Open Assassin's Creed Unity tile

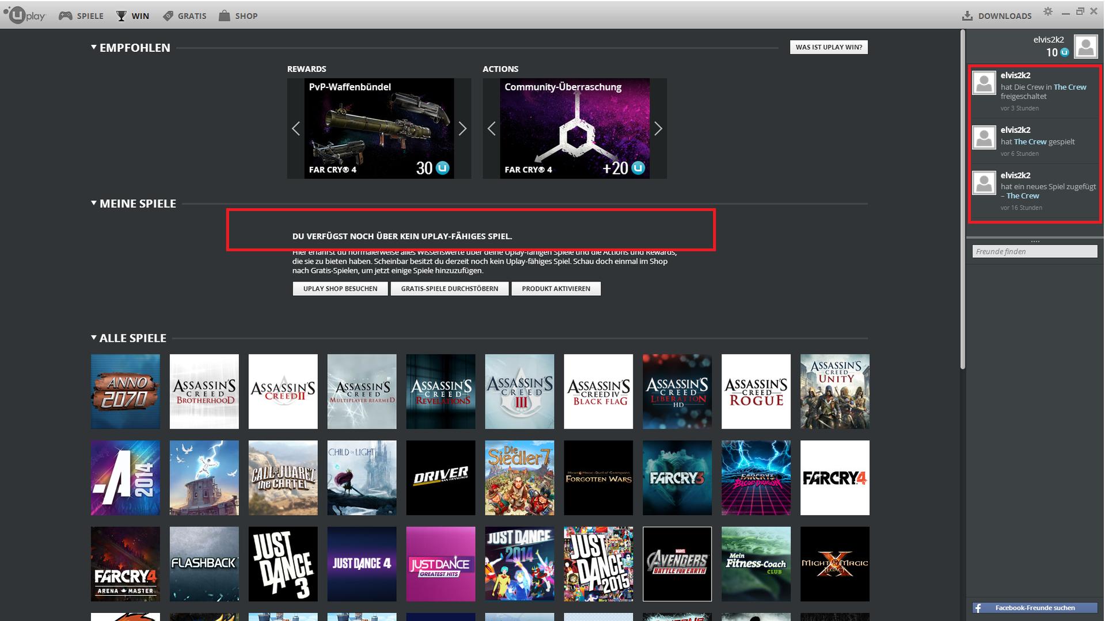835,391
